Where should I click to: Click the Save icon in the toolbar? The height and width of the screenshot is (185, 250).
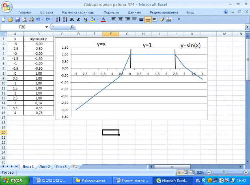coord(17,19)
